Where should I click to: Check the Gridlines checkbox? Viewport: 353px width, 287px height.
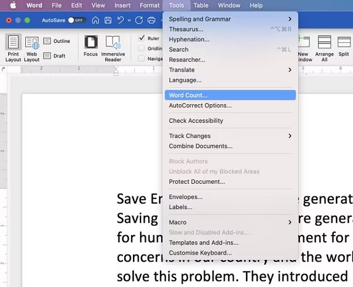(141, 48)
